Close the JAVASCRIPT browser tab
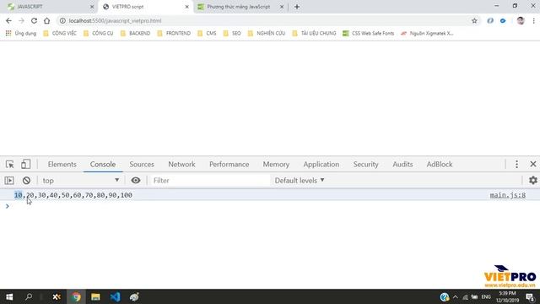Image resolution: width=540 pixels, height=304 pixels. pyautogui.click(x=92, y=7)
